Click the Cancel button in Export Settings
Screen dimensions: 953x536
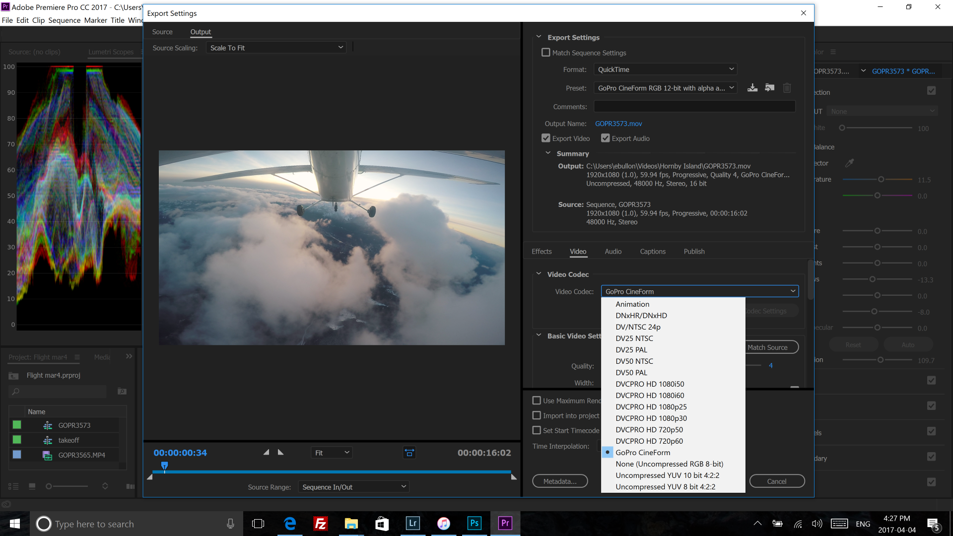(x=776, y=480)
